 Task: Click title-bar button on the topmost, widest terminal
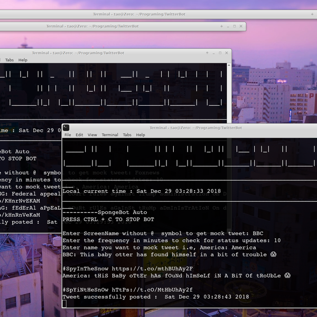(x=312, y=14)
